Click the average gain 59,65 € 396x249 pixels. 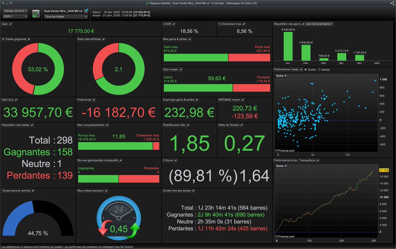click(x=217, y=79)
